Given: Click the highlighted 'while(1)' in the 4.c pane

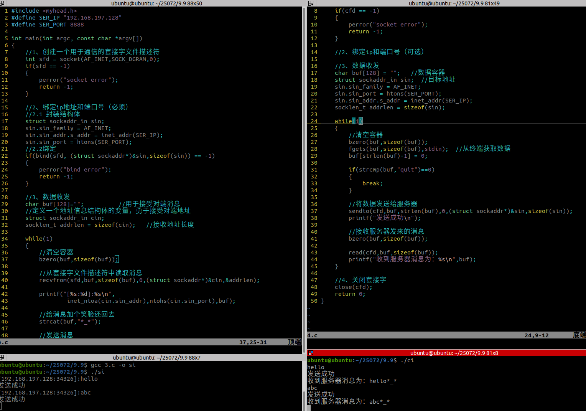Looking at the screenshot, I should pyautogui.click(x=349, y=121).
